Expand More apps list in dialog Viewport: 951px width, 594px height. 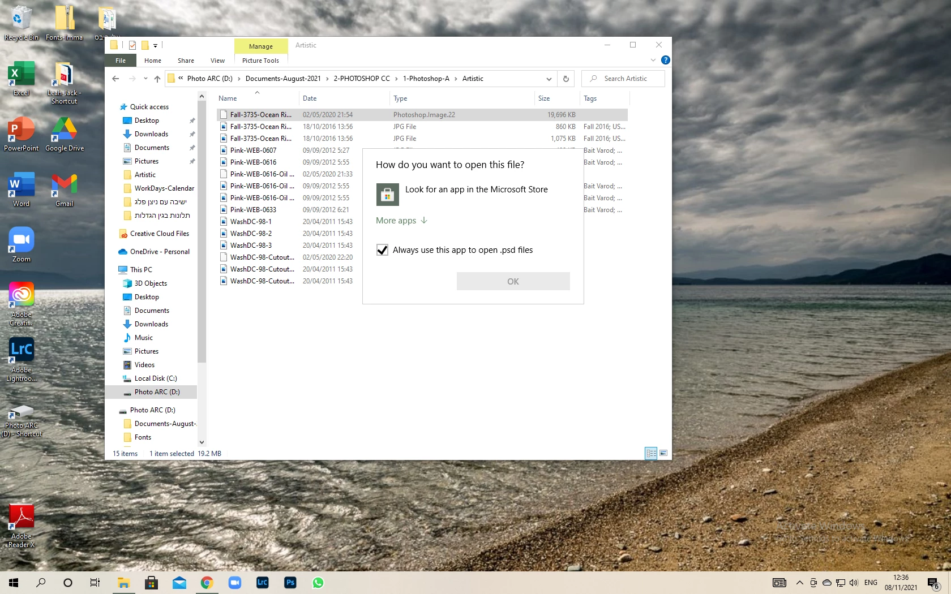click(x=402, y=221)
